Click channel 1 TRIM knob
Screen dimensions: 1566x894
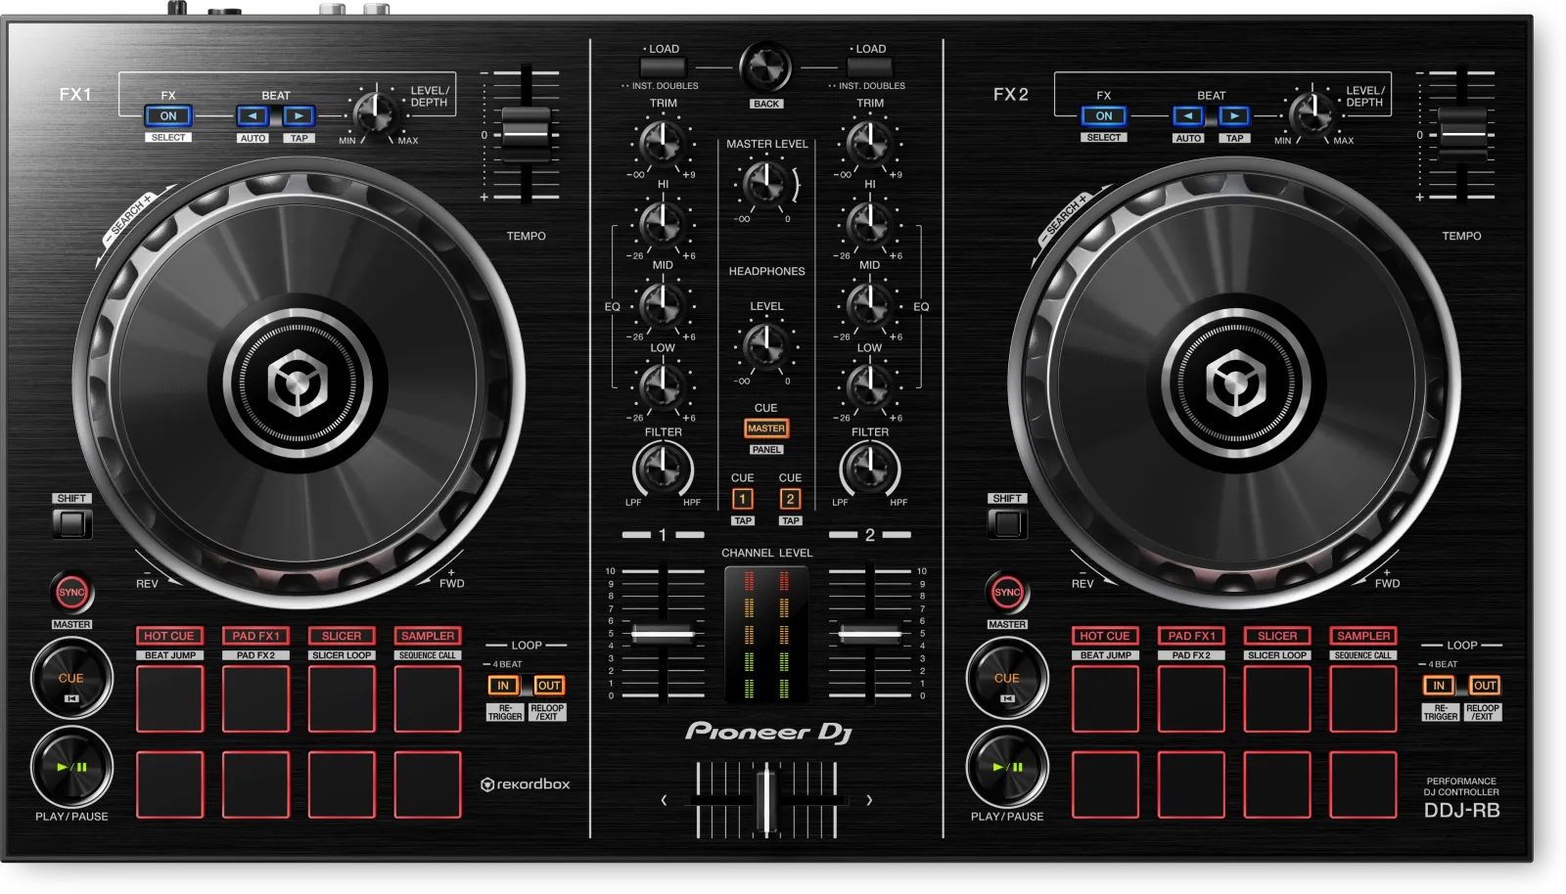point(662,143)
